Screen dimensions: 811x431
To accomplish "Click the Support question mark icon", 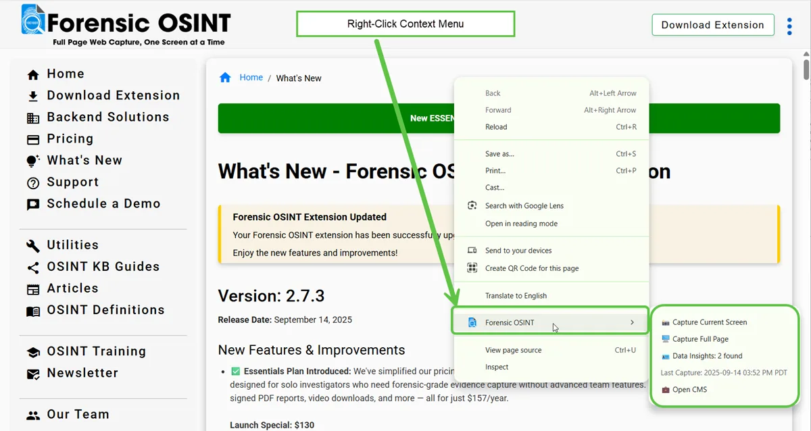I will pos(32,182).
